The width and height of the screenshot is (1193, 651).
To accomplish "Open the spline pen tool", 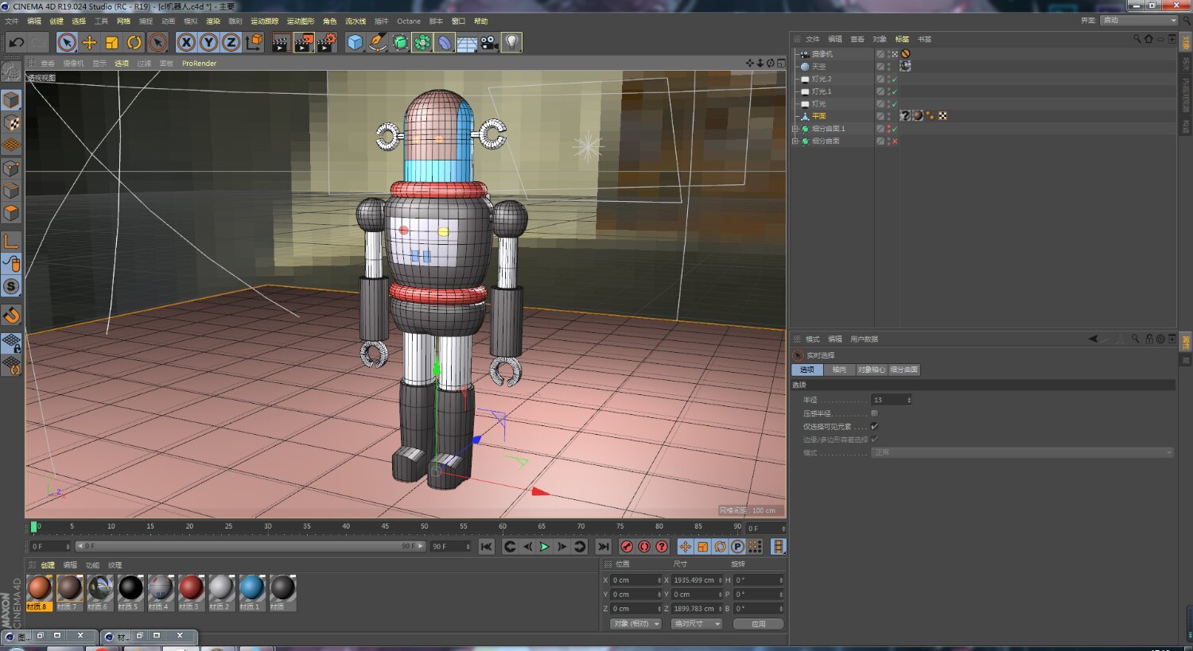I will click(378, 43).
